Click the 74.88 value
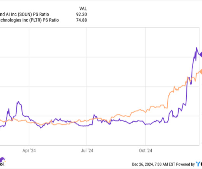The height and width of the screenshot is (169, 202). 82,20
